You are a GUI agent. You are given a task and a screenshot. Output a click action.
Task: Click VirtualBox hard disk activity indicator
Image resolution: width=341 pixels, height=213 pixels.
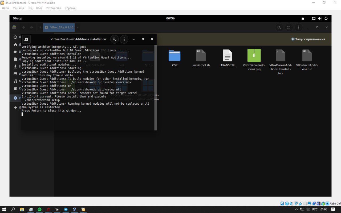pos(282,203)
